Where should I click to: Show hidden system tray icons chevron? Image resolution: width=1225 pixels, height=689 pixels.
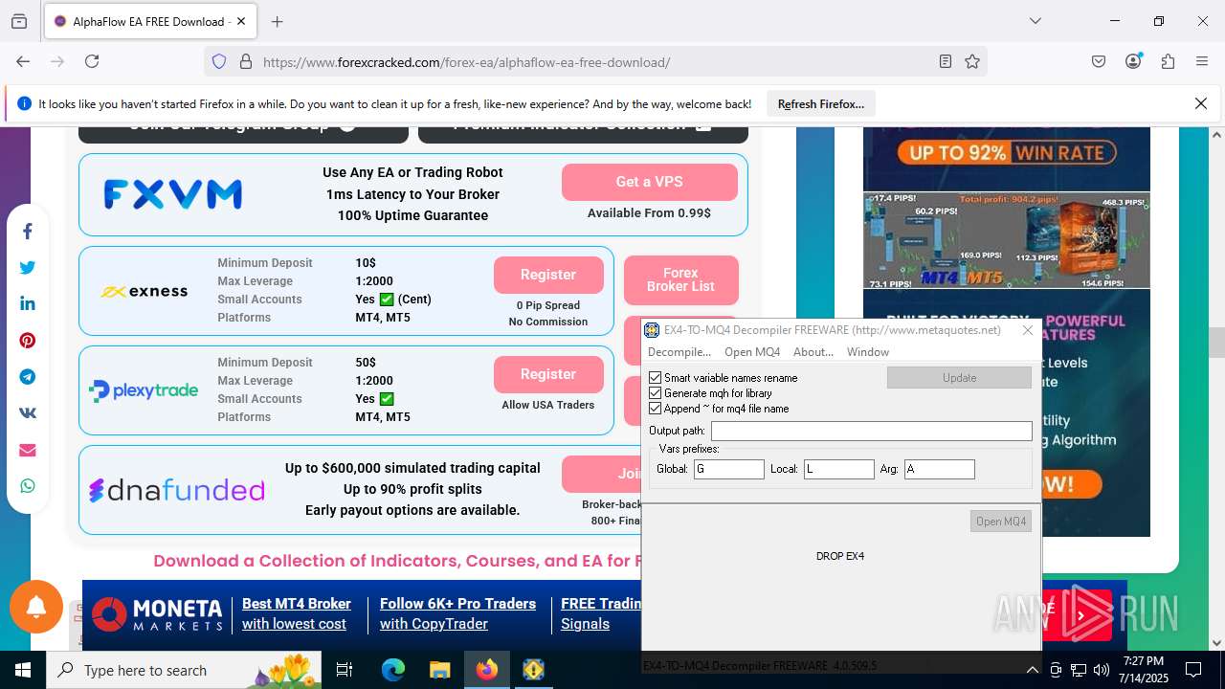click(x=1033, y=670)
